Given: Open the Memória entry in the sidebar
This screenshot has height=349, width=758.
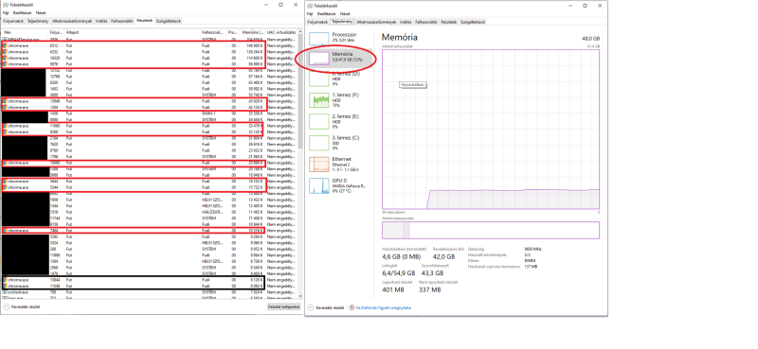Looking at the screenshot, I should pos(340,58).
